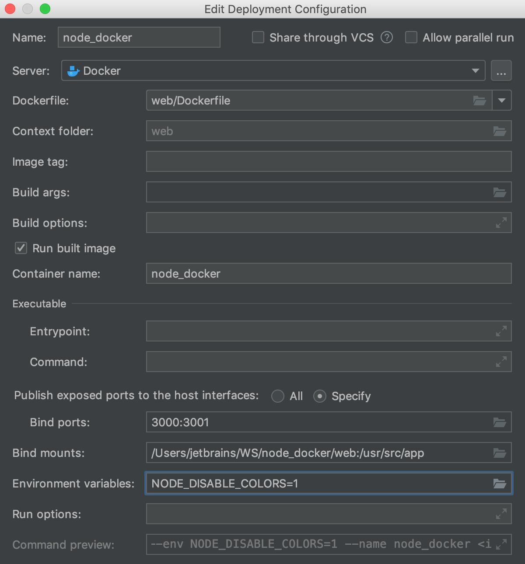Click the green zoom window button
This screenshot has height=564, width=525.
(45, 9)
